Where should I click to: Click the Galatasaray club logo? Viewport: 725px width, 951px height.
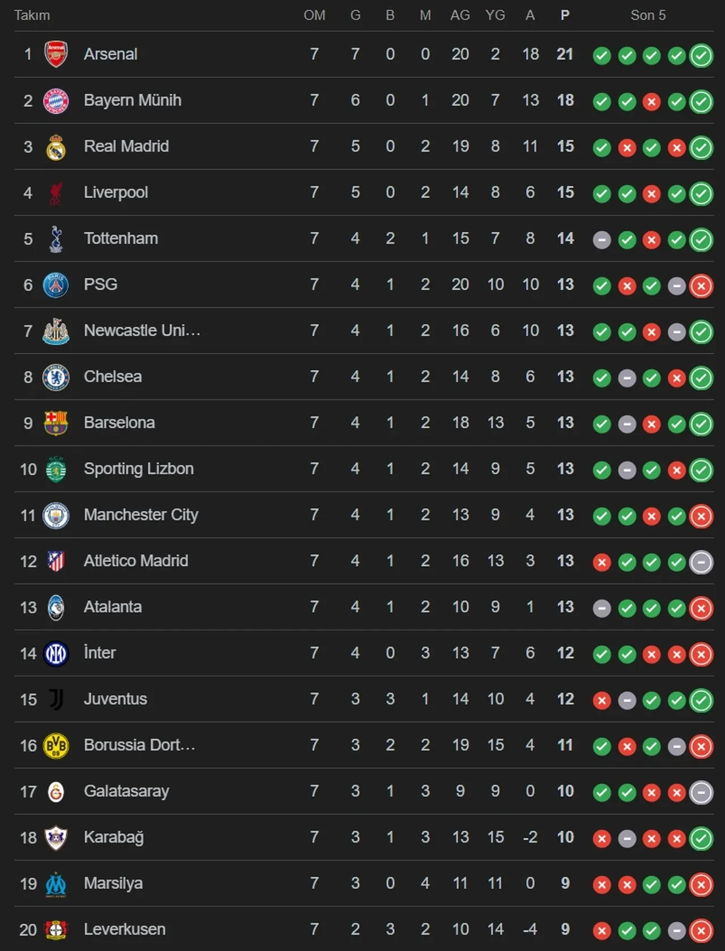[56, 792]
